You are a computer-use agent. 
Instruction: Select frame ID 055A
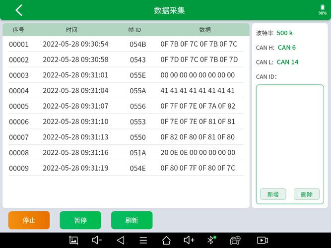click(138, 91)
